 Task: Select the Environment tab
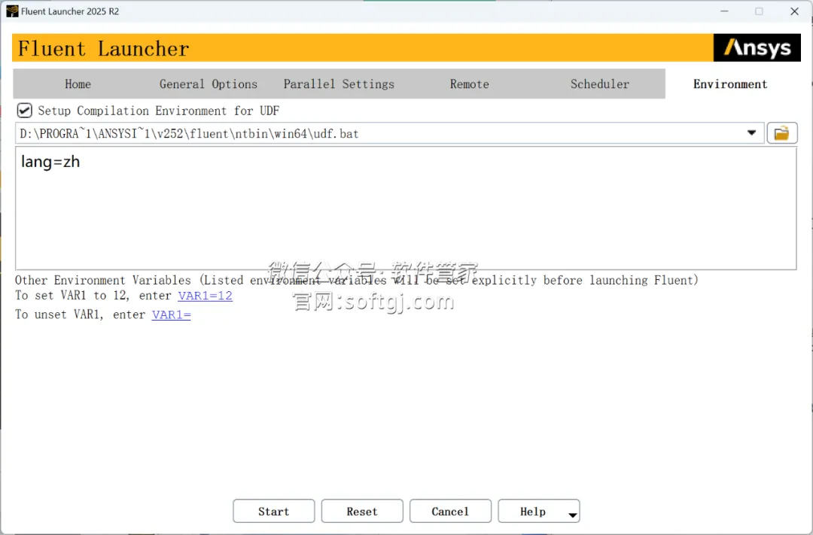coord(730,84)
